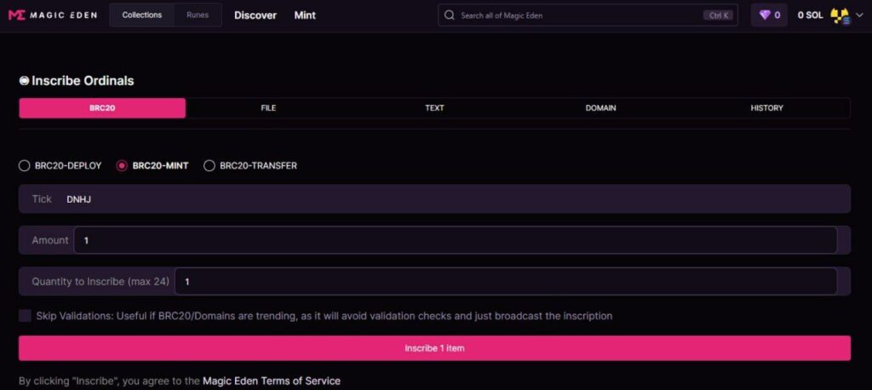Select the BRC20-MINT radio option

(122, 166)
